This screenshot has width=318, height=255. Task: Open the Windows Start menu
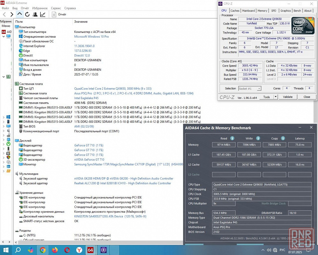pos(6,250)
